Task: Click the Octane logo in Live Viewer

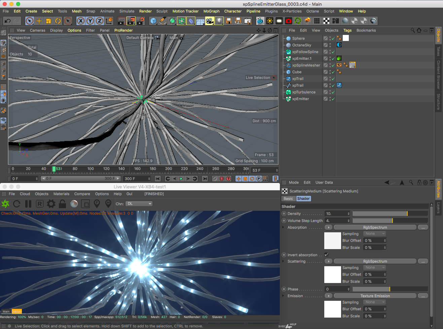Action: tap(5, 204)
